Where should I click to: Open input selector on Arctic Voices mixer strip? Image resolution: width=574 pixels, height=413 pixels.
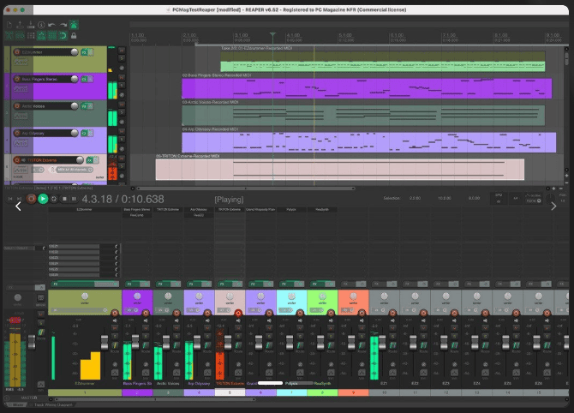click(x=162, y=310)
